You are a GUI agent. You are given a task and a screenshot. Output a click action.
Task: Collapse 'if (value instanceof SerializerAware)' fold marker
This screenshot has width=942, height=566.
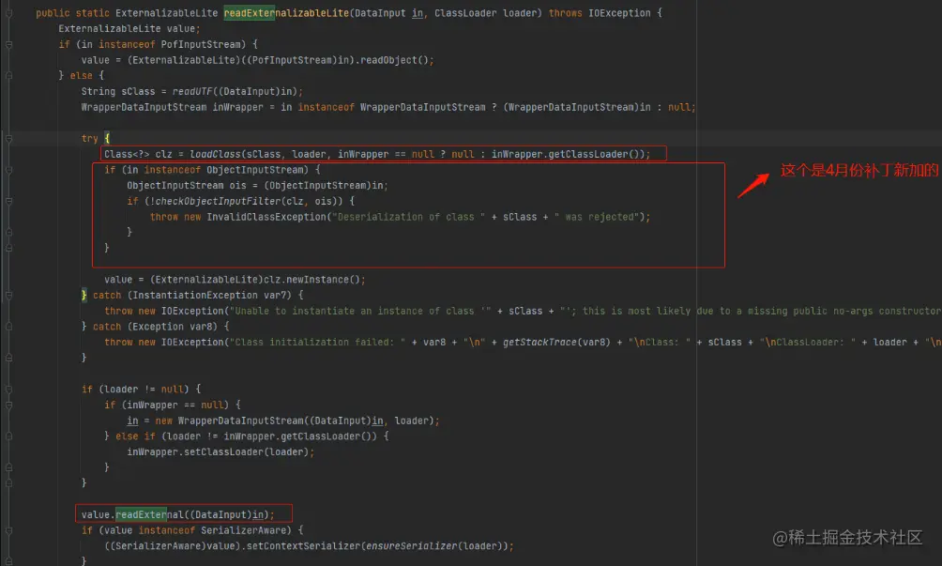coord(8,530)
